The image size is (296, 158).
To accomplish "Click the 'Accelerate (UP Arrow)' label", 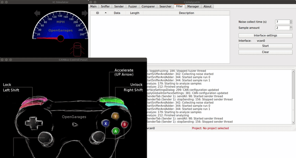I will pos(124,72).
